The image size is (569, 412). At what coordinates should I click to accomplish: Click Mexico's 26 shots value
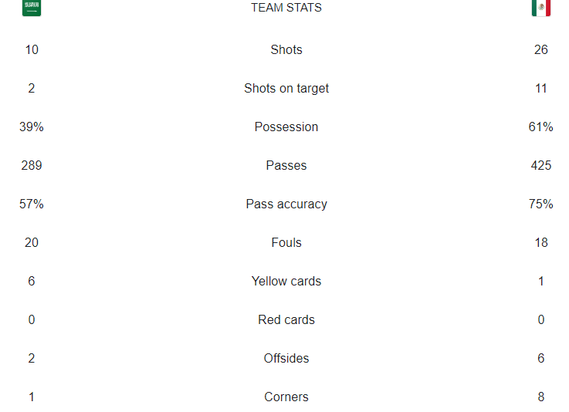541,49
